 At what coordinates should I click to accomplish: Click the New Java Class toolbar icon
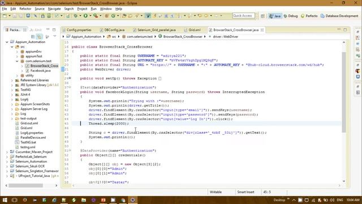pyautogui.click(x=113, y=16)
